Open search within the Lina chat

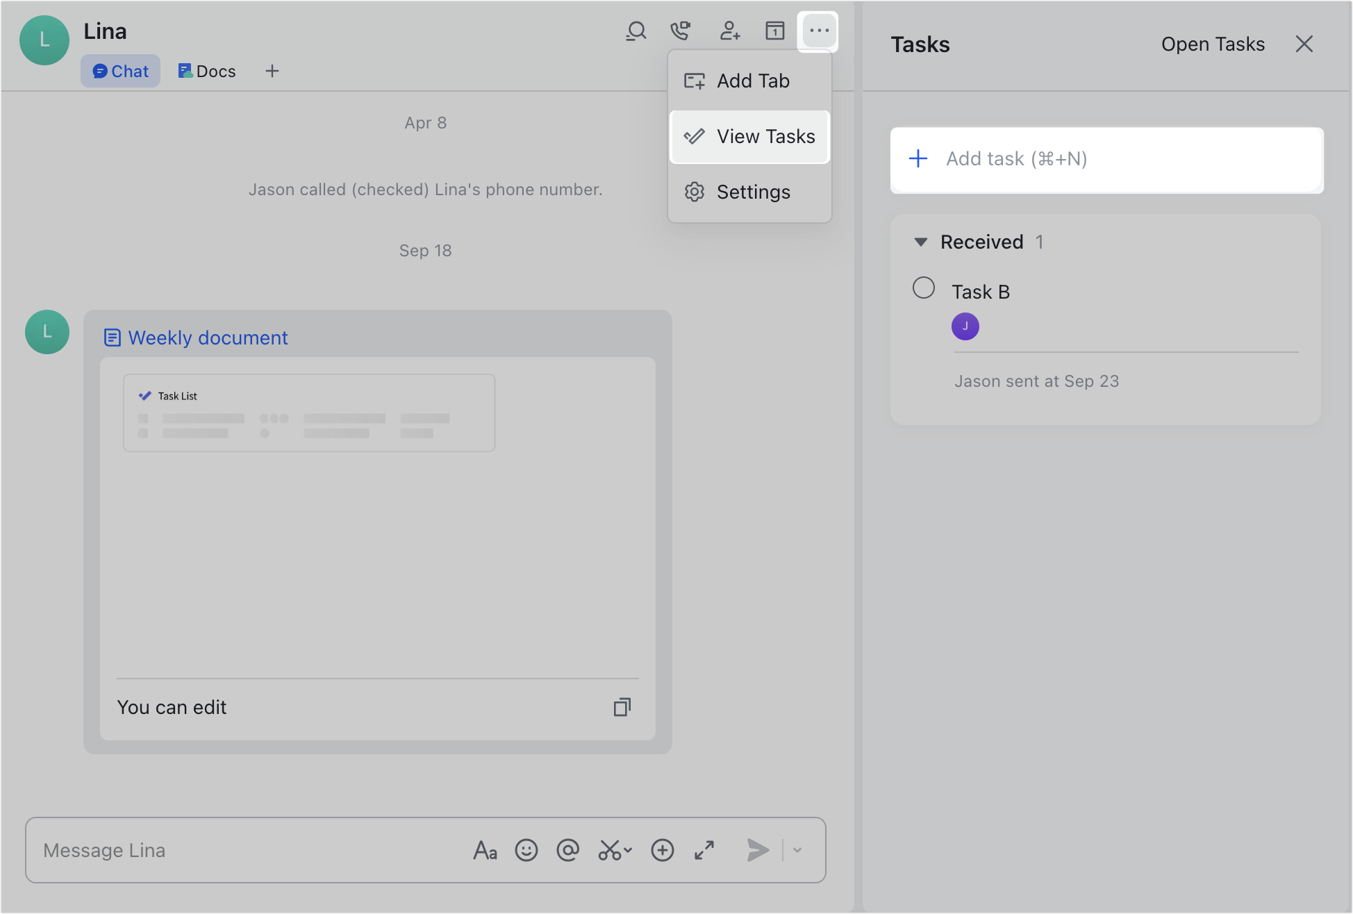click(636, 31)
